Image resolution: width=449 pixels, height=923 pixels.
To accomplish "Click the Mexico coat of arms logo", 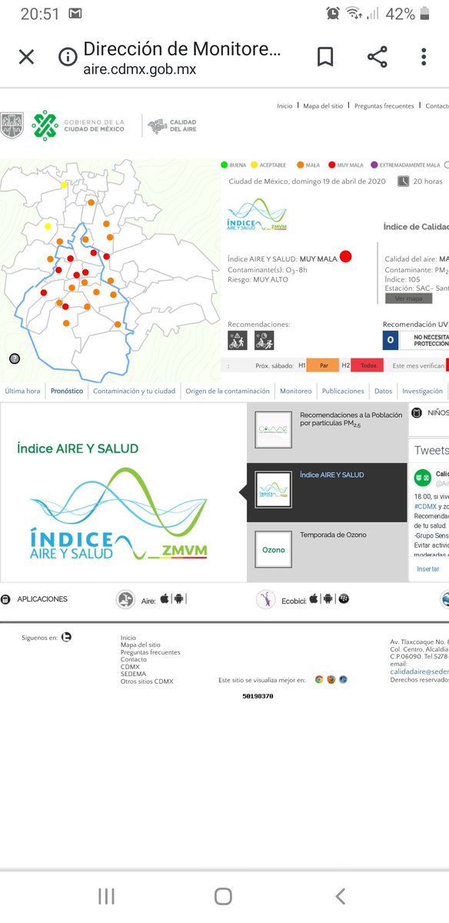I will [12, 125].
